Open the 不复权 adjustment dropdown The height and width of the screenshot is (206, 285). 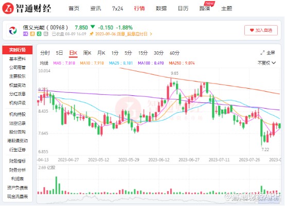point(266,63)
